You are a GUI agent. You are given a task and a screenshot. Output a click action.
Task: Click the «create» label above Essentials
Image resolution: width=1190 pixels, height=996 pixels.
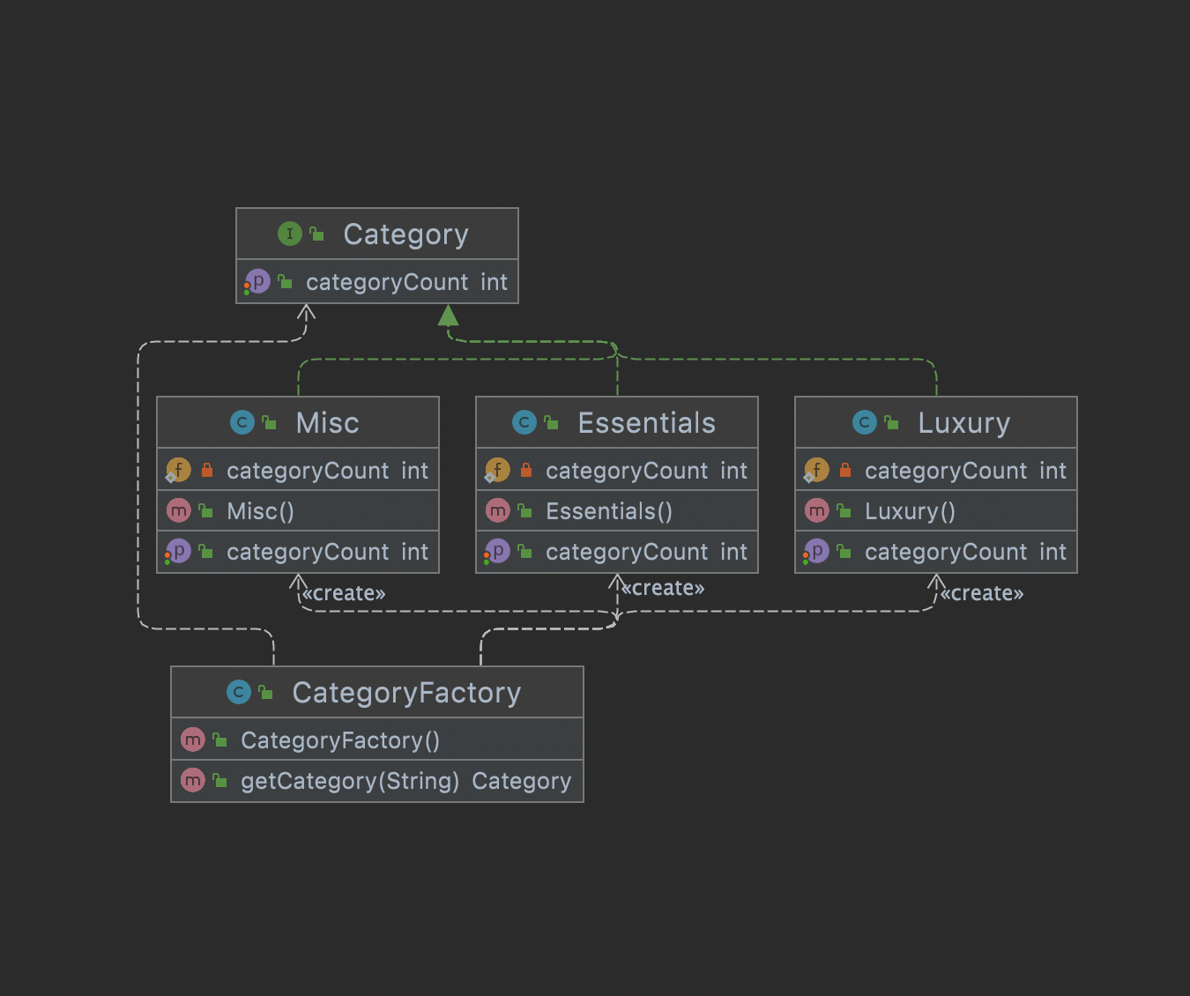pos(663,587)
